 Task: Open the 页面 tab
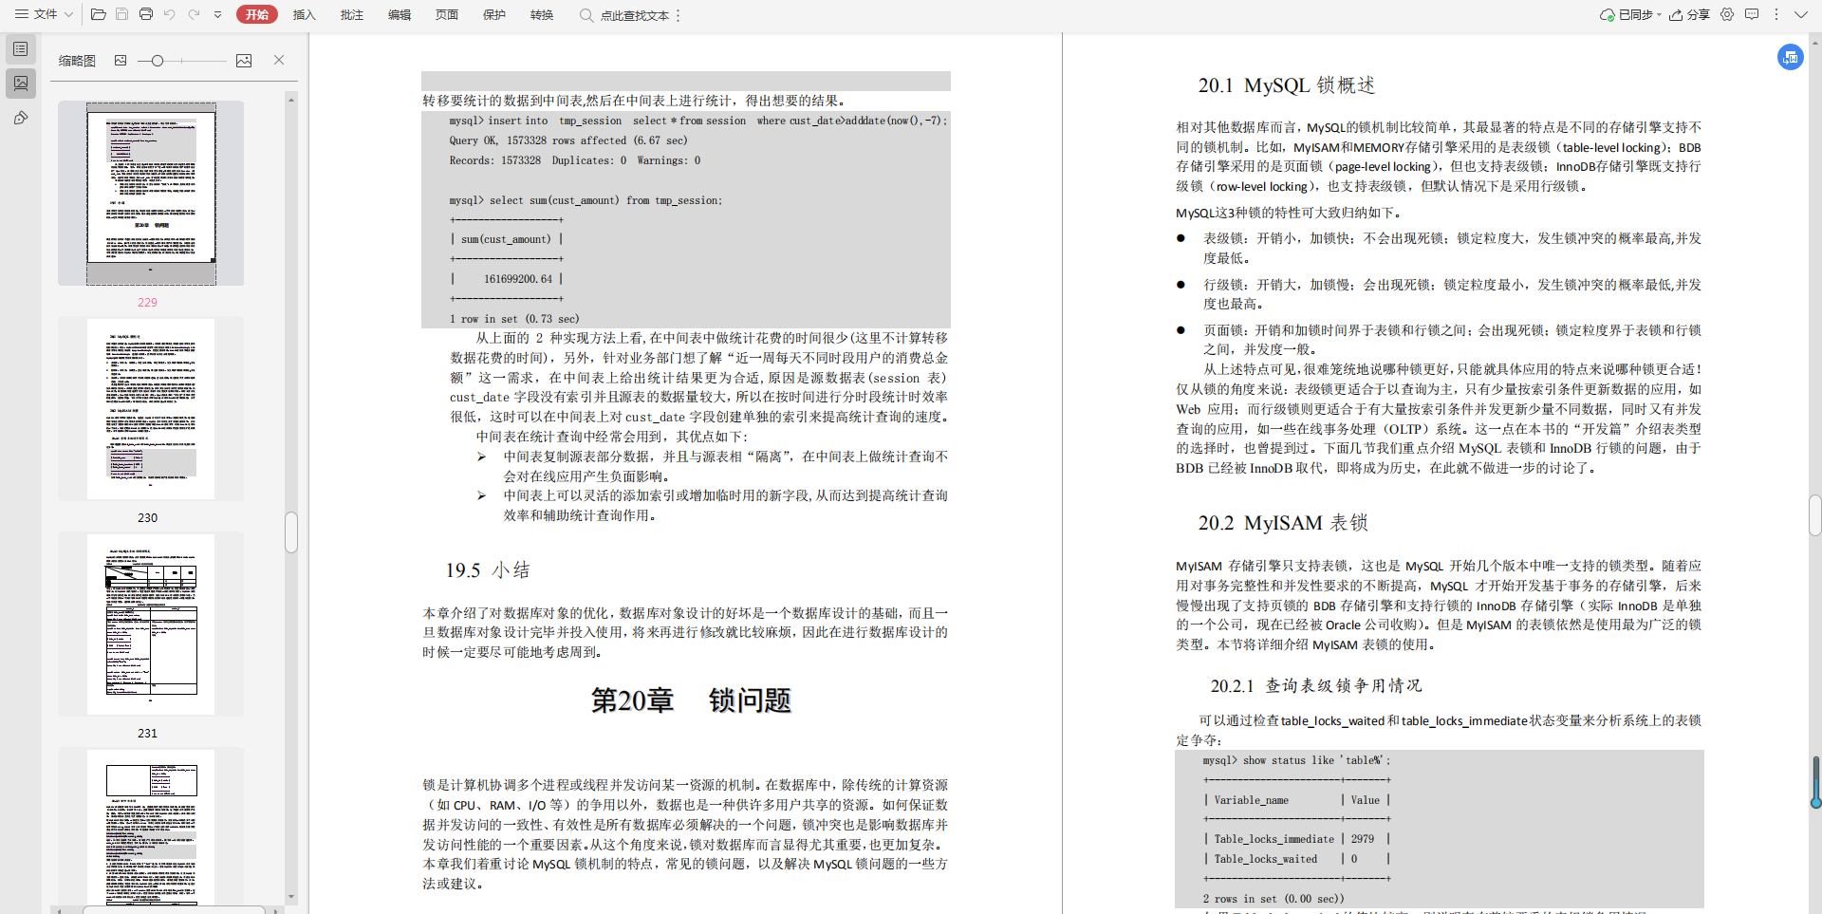pyautogui.click(x=447, y=14)
